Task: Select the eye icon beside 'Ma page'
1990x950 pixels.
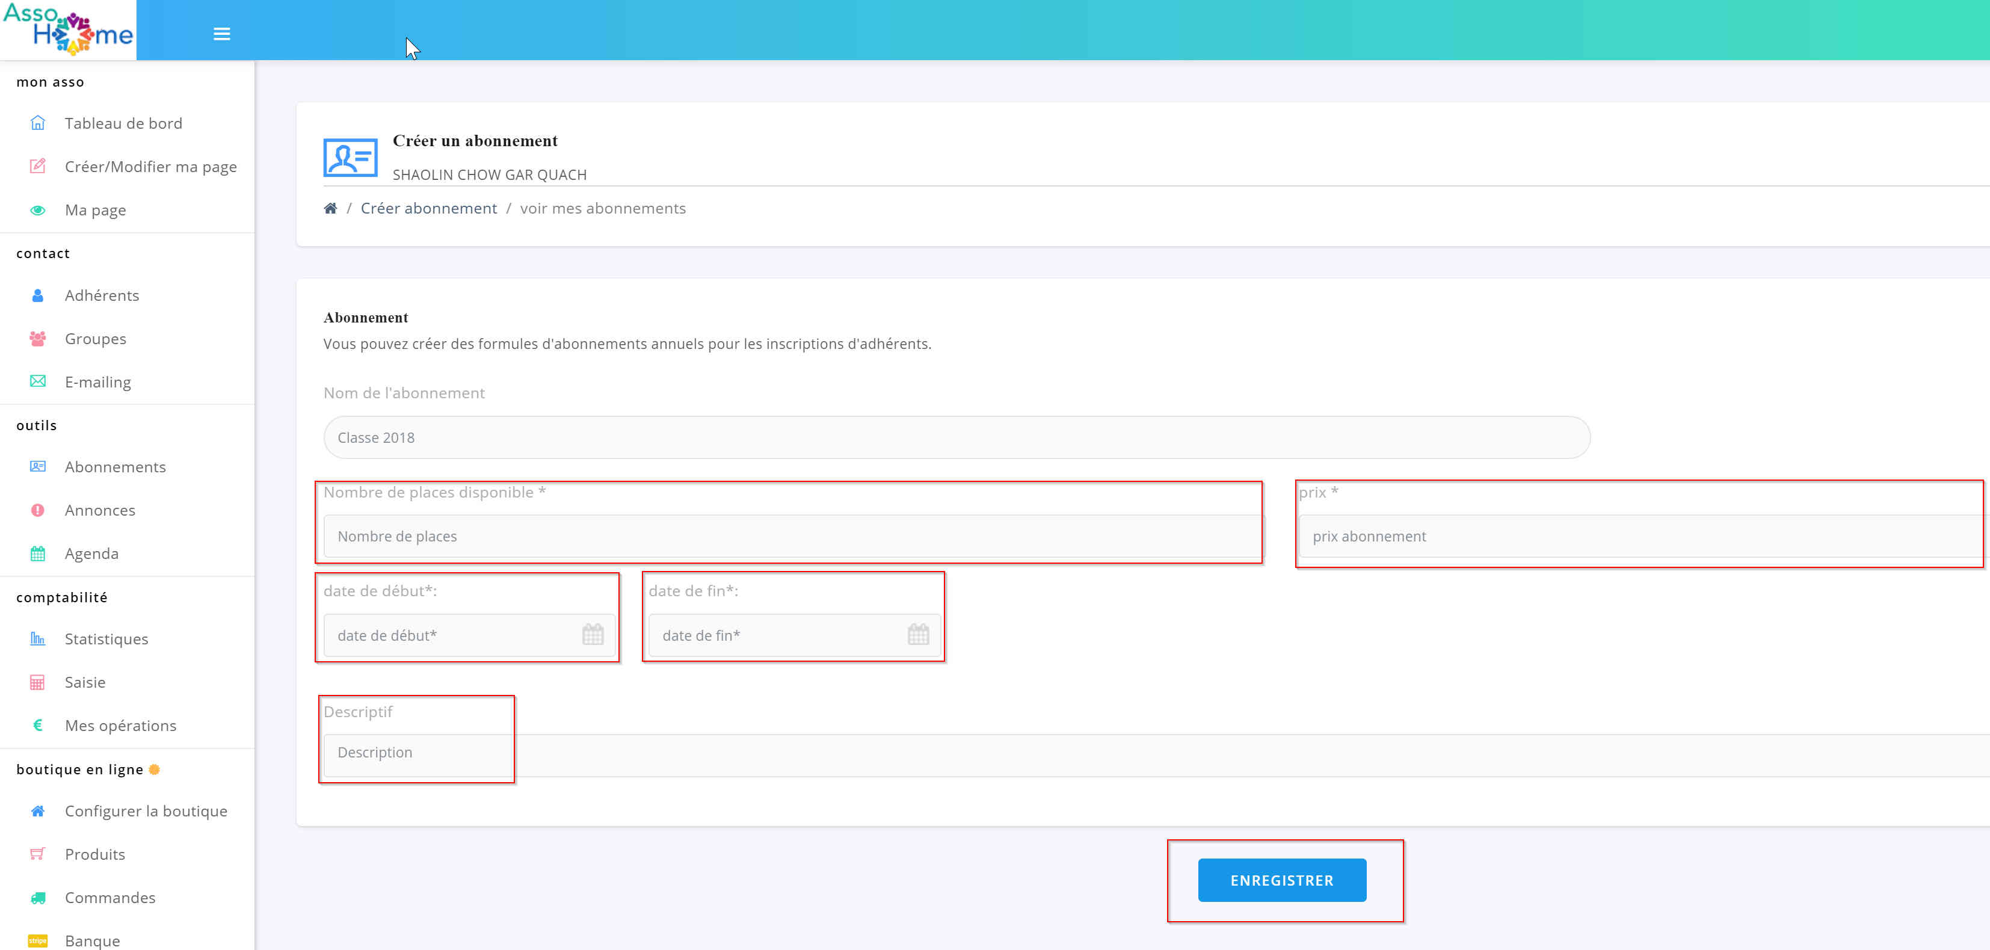Action: (37, 209)
